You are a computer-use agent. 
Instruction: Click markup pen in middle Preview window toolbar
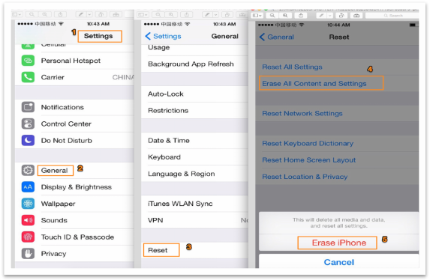pyautogui.click(x=207, y=14)
